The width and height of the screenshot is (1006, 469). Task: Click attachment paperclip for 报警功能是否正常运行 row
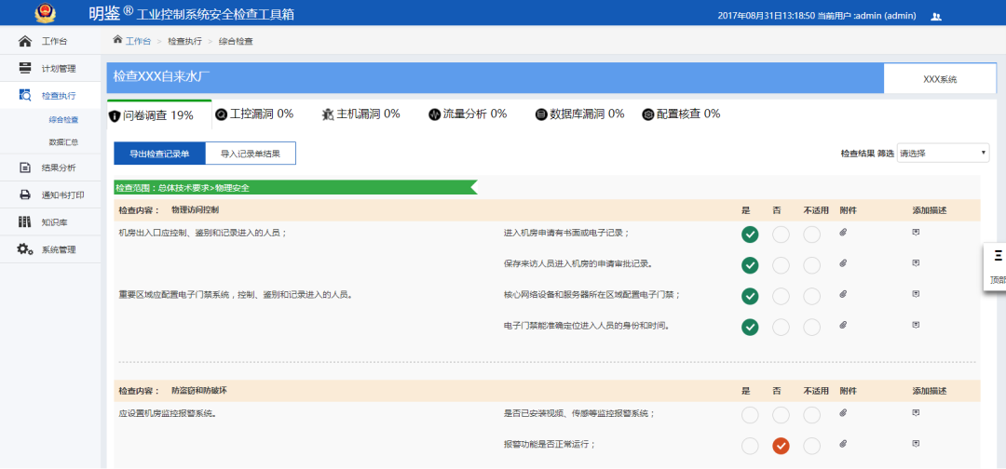[x=843, y=444]
